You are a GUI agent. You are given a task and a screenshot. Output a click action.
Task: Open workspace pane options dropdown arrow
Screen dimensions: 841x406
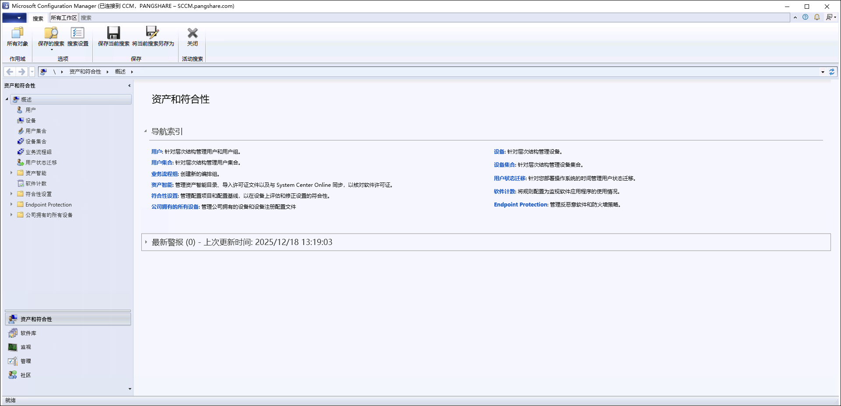130,388
